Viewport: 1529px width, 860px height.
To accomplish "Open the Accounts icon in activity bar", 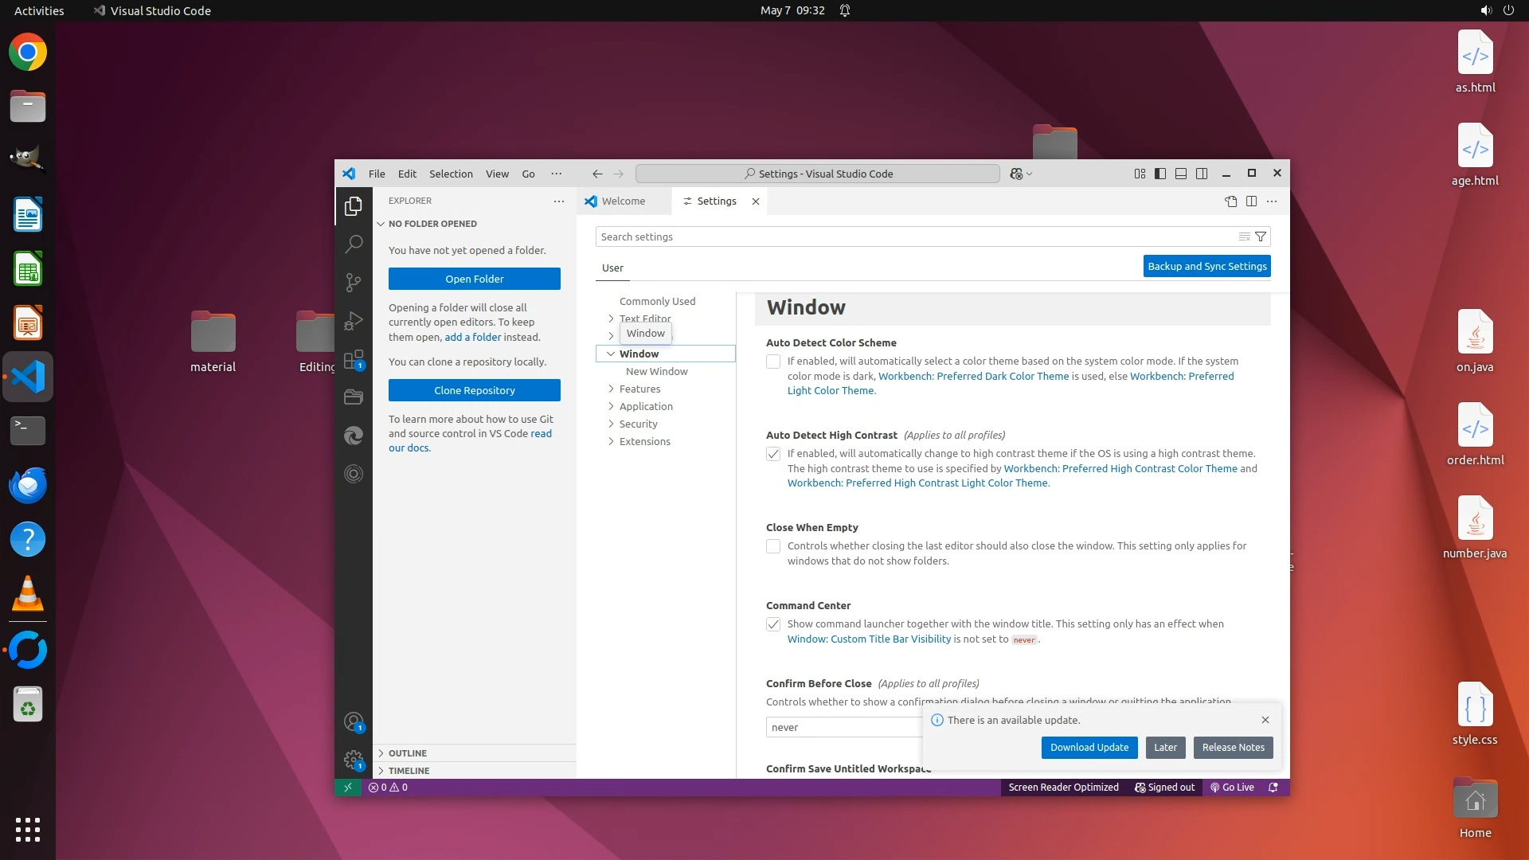I will coord(354,721).
